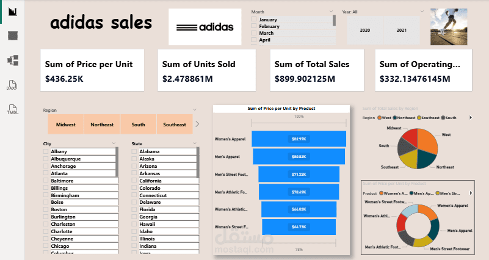
Task: Select the Sum of Price per Unit card
Action: click(x=92, y=70)
